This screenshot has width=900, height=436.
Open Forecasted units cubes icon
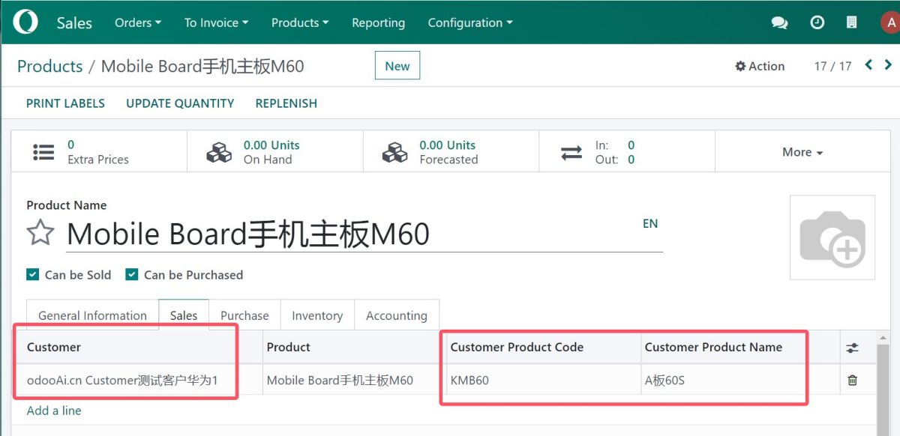394,152
